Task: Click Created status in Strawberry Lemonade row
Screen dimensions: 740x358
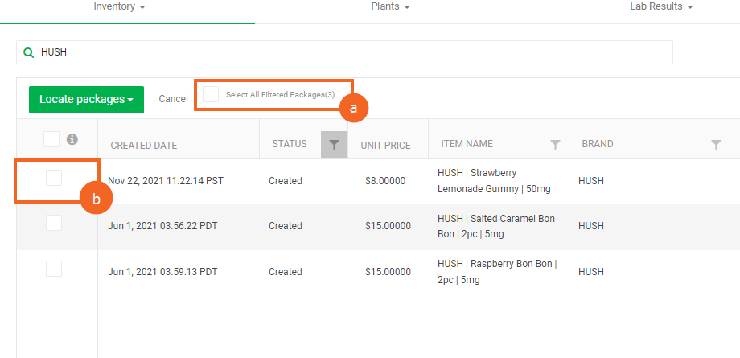Action: (285, 181)
